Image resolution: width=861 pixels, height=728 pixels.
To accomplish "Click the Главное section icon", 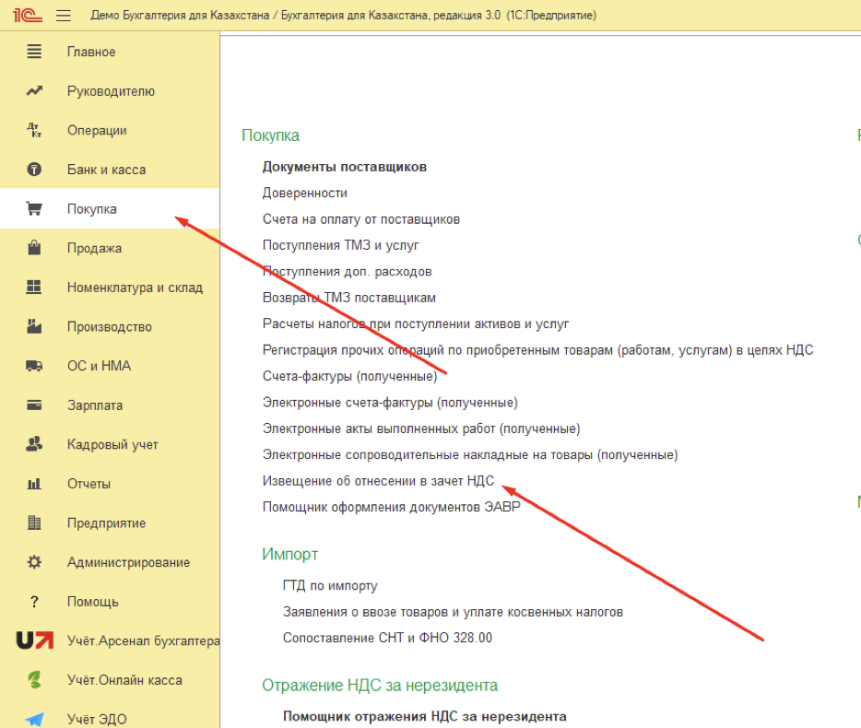I will [34, 53].
